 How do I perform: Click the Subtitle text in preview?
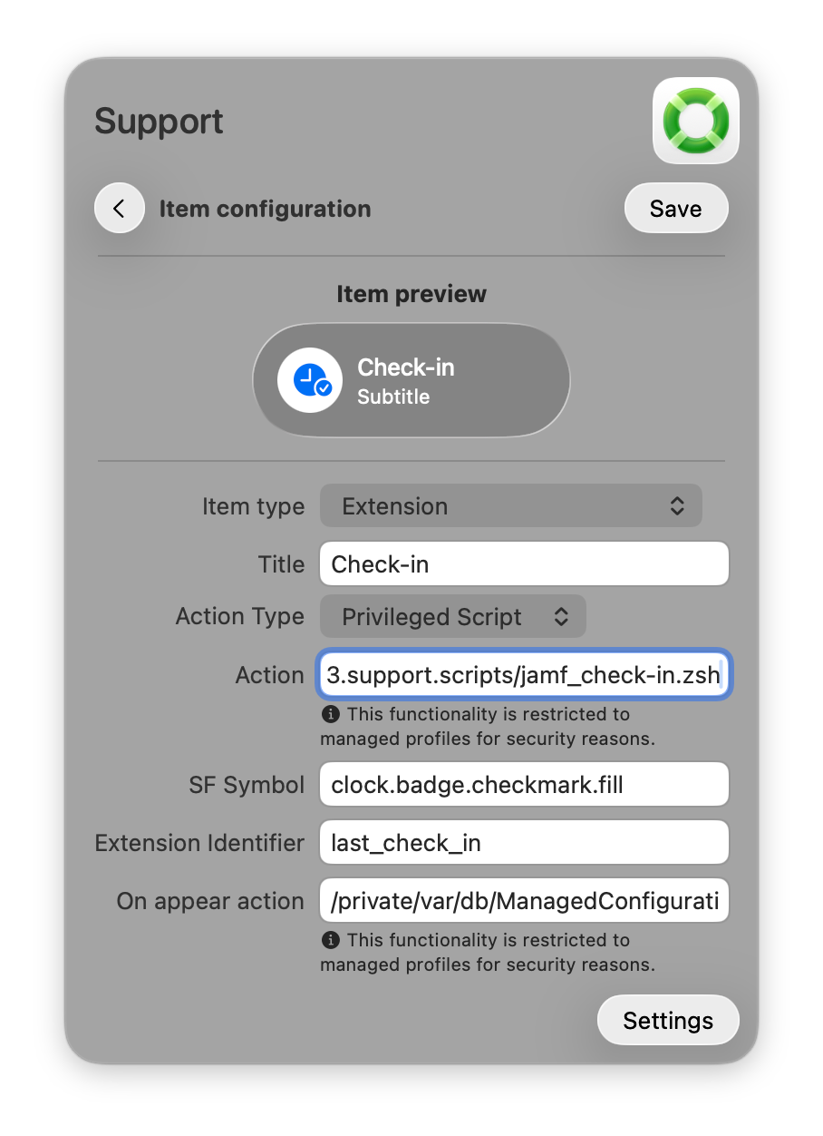393,397
